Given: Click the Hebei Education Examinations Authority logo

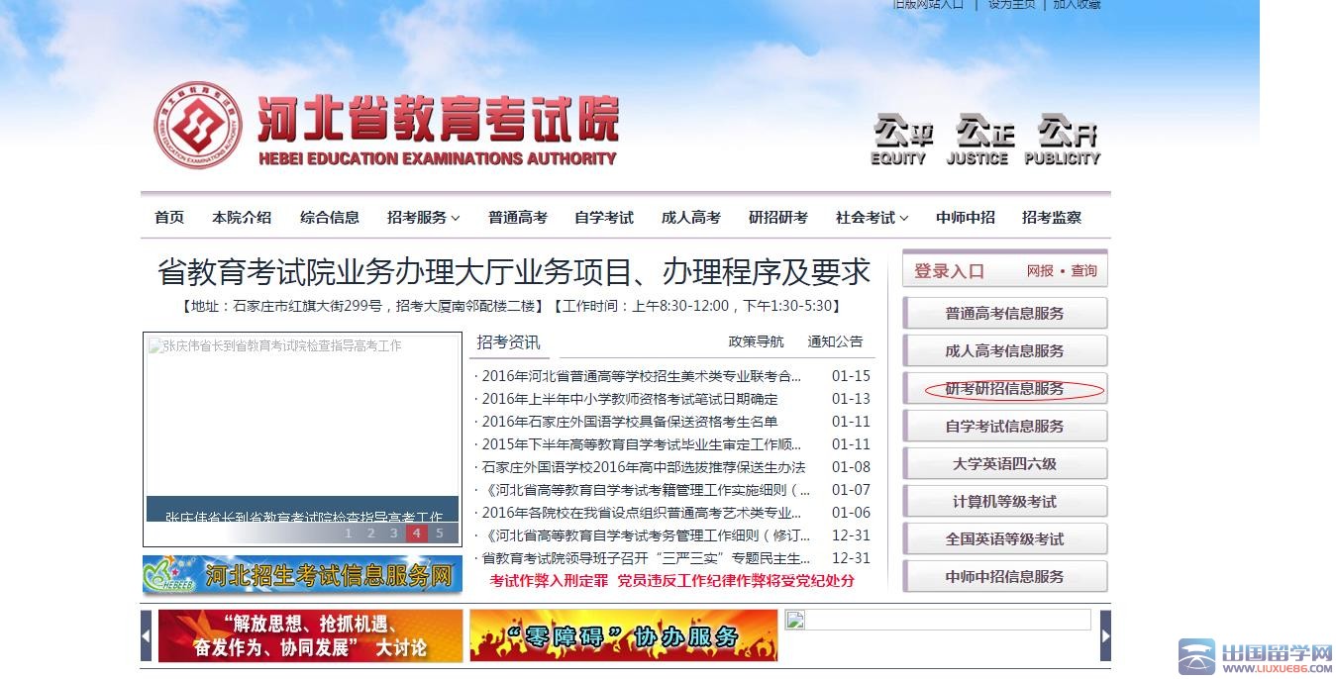Looking at the screenshot, I should (x=197, y=125).
